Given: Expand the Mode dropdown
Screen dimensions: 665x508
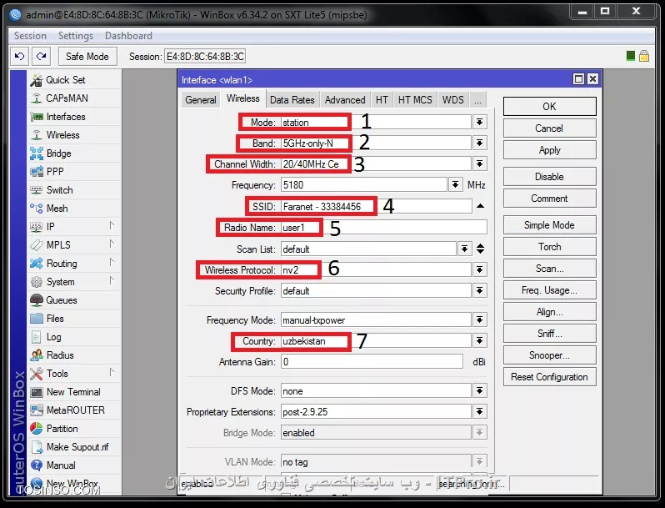Looking at the screenshot, I should [479, 123].
